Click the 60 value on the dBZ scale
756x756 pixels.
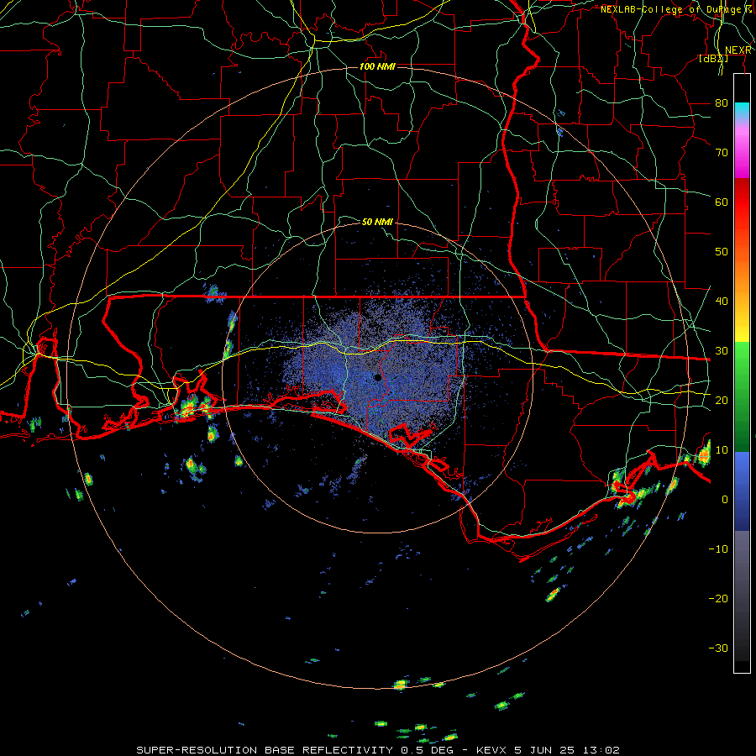(722, 202)
